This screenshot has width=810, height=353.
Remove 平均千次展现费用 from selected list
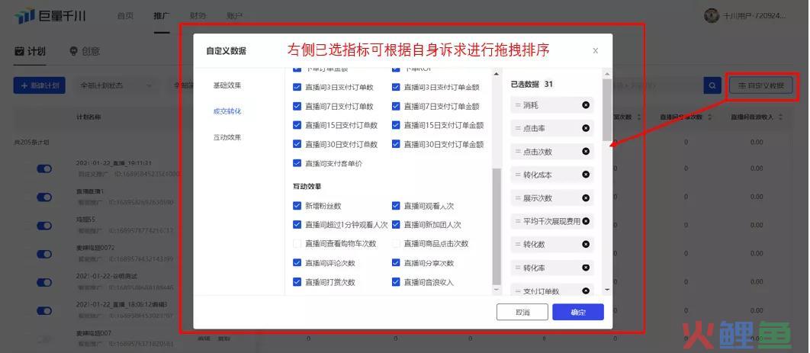(x=586, y=221)
